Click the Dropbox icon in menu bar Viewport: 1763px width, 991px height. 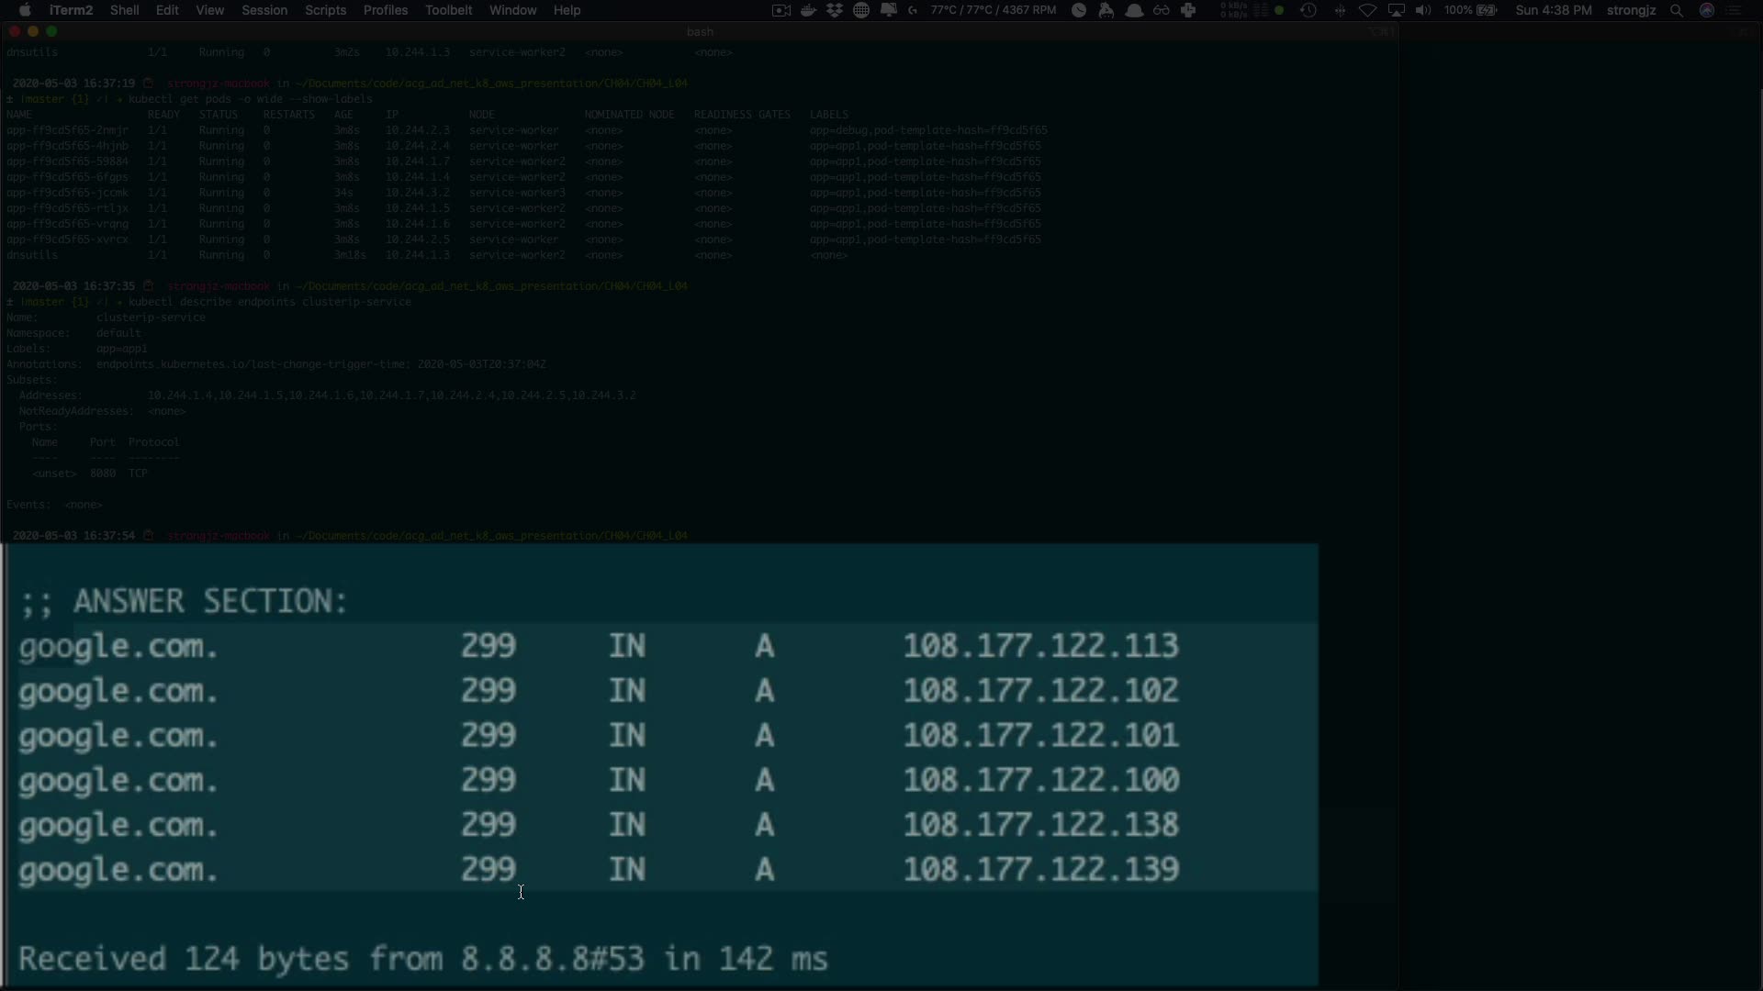tap(835, 10)
